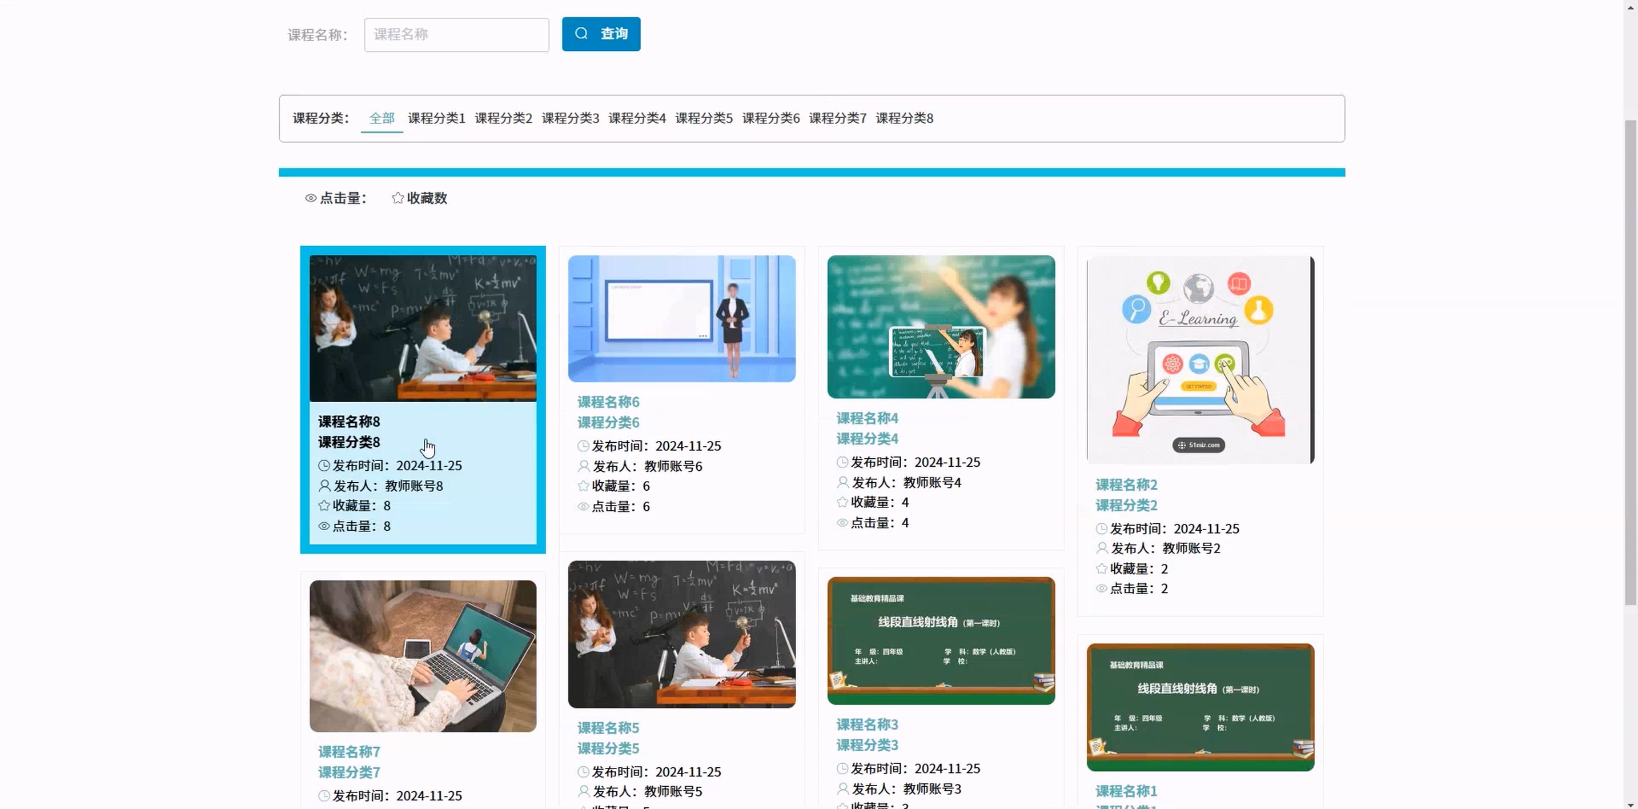Click the magnifier icon in the 查询 button
This screenshot has width=1638, height=809.
pyautogui.click(x=581, y=34)
